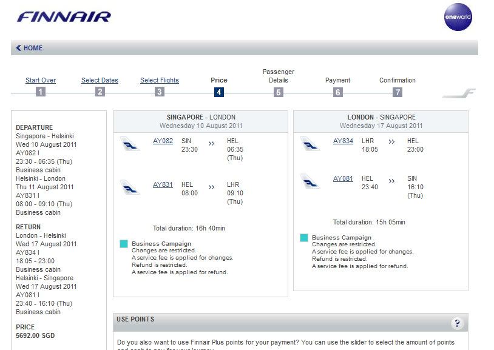Click the RETURN heading in the summary
Viewport: 494px width, 350px height.
coord(29,227)
